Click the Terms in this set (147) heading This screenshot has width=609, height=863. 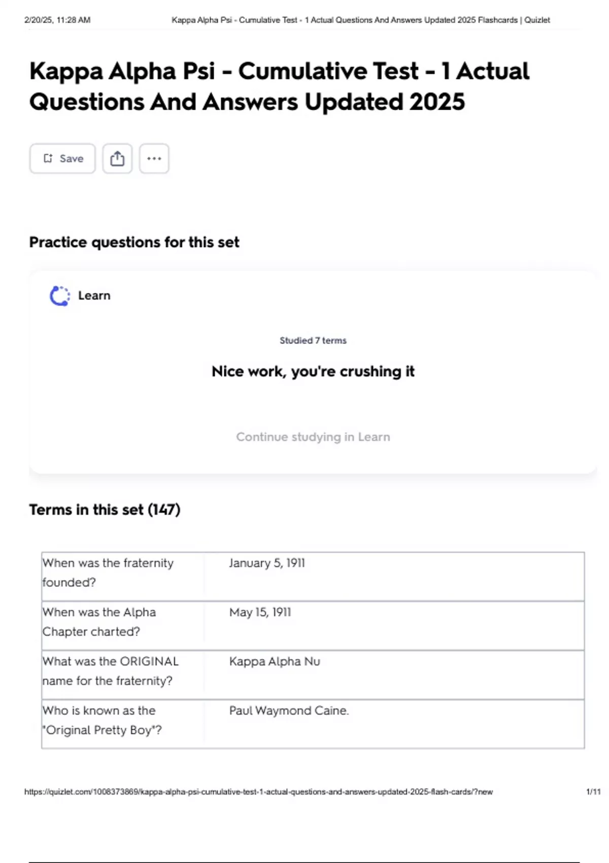[x=105, y=510]
